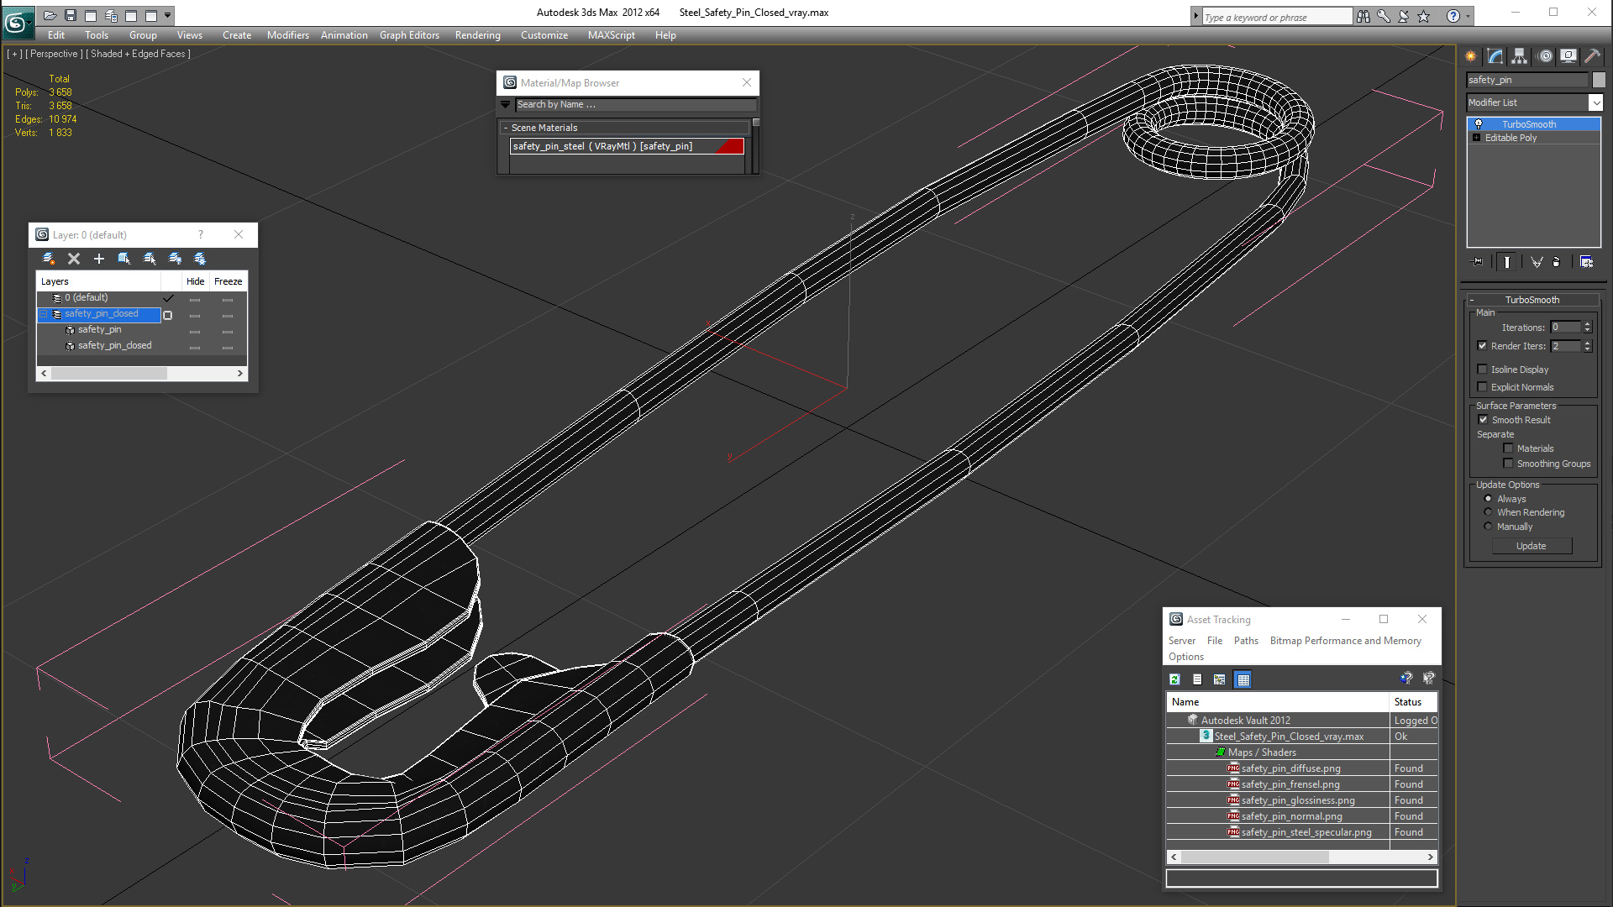
Task: Click Configure Modifier Sets icon
Action: coord(1586,262)
